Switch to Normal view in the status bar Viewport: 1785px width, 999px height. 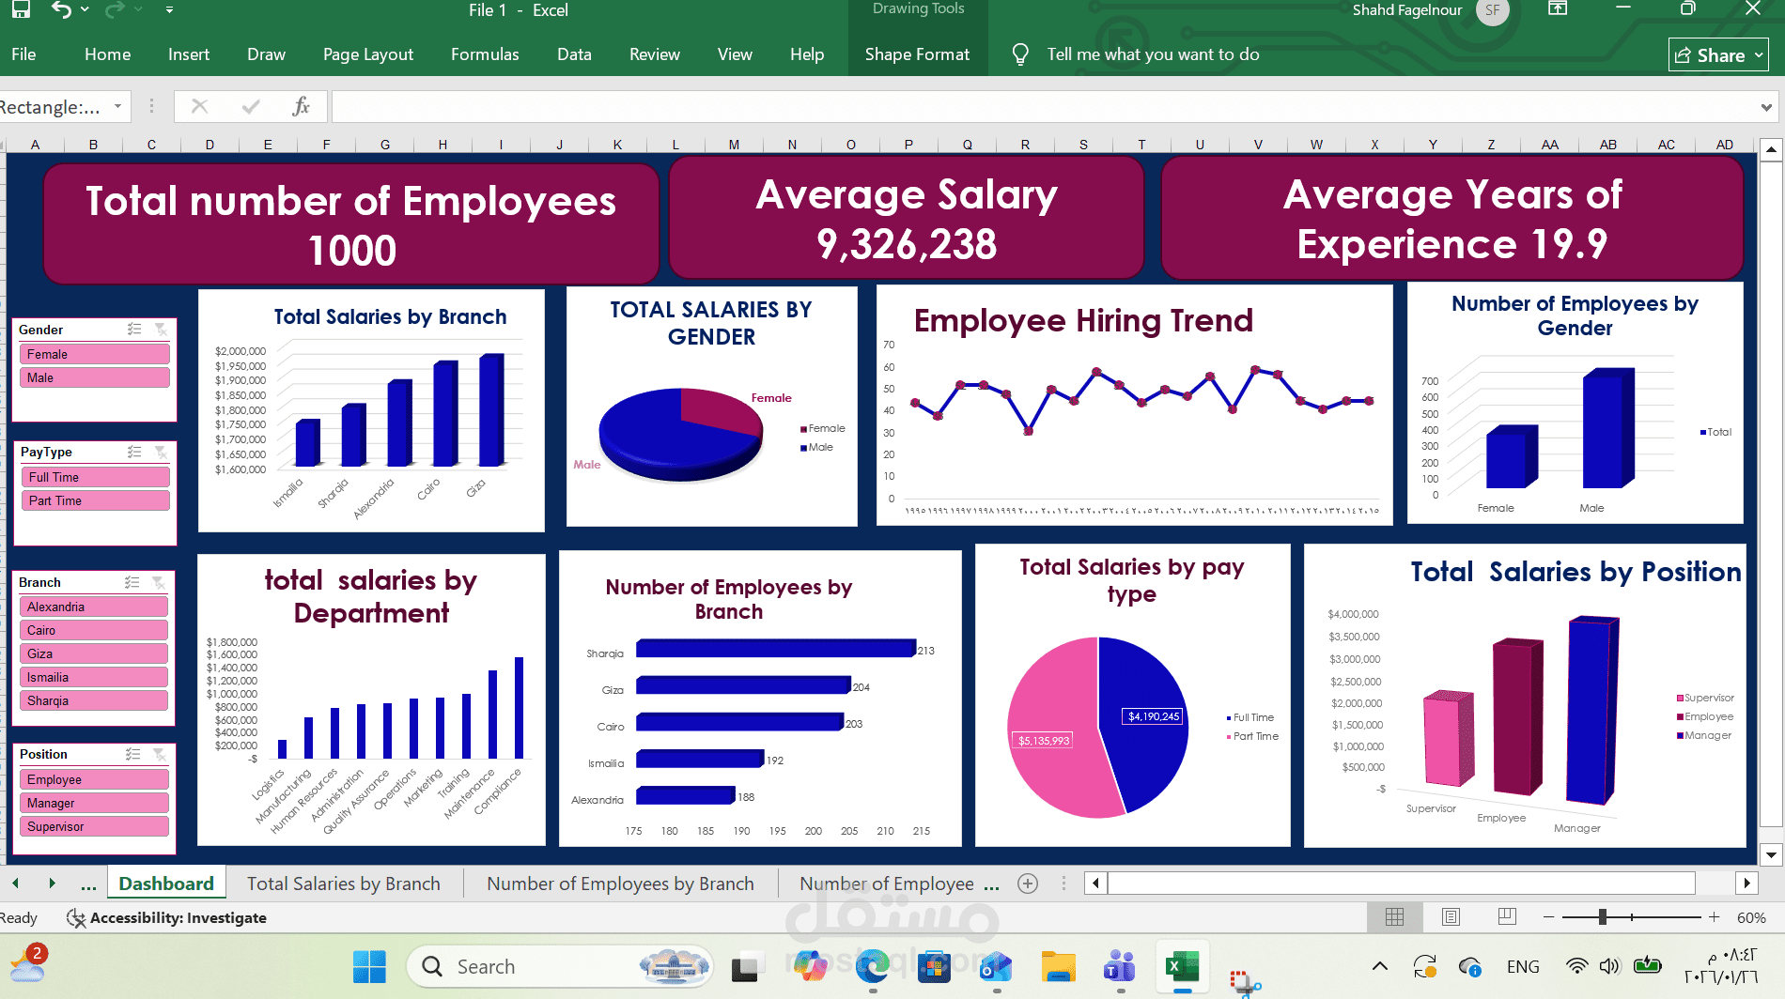pyautogui.click(x=1395, y=917)
